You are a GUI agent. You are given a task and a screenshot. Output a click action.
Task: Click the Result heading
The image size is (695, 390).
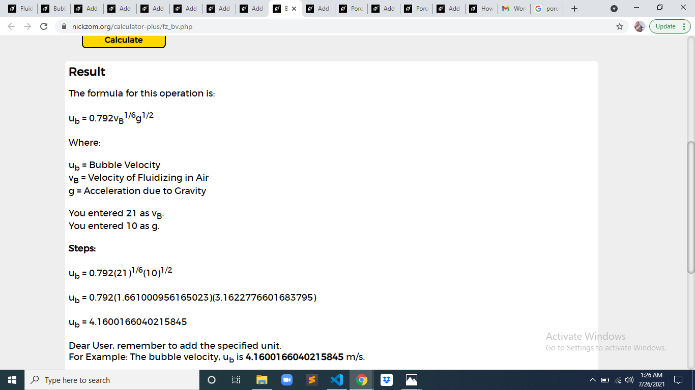tap(87, 72)
